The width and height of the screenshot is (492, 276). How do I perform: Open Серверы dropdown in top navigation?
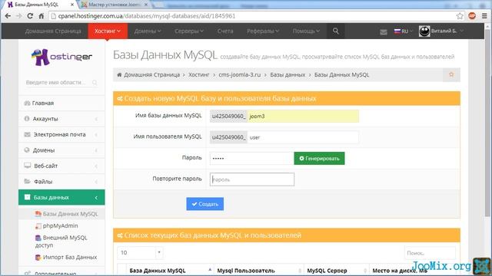189,31
